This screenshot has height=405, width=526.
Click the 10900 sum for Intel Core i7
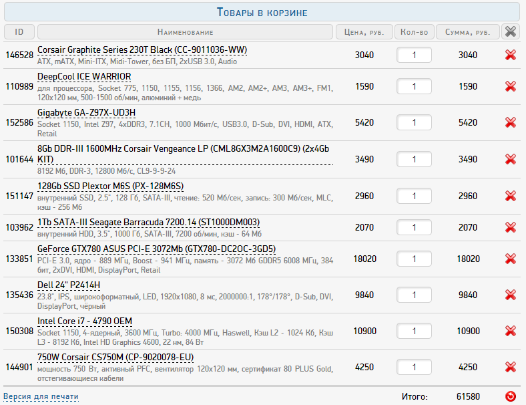click(x=469, y=331)
